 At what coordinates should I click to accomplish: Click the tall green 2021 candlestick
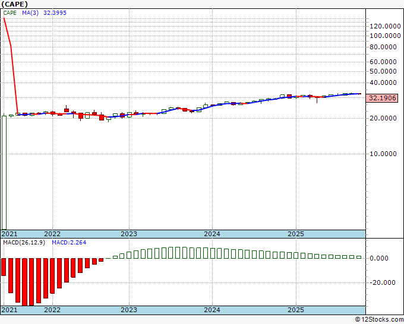(4, 173)
